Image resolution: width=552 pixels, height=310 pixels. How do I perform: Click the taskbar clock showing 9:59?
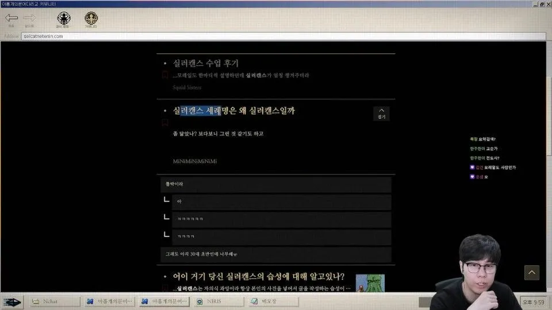(534, 303)
